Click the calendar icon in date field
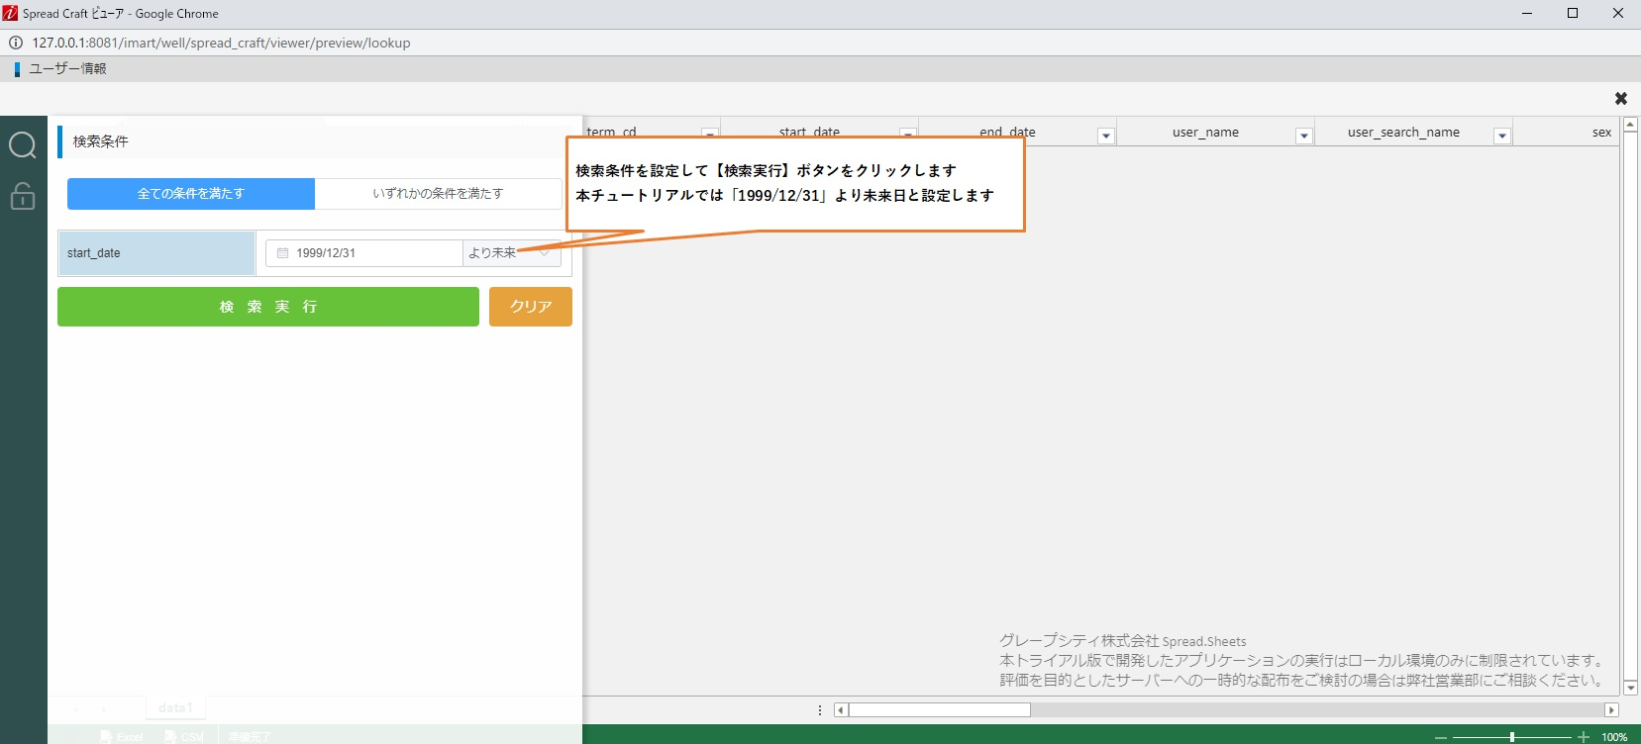The image size is (1641, 744). (282, 253)
